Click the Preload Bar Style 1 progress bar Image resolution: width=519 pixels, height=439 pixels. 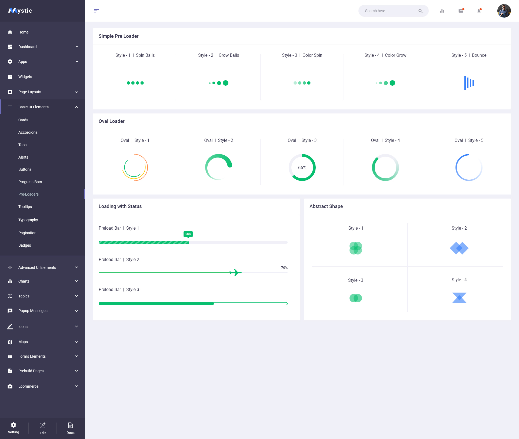pyautogui.click(x=193, y=242)
